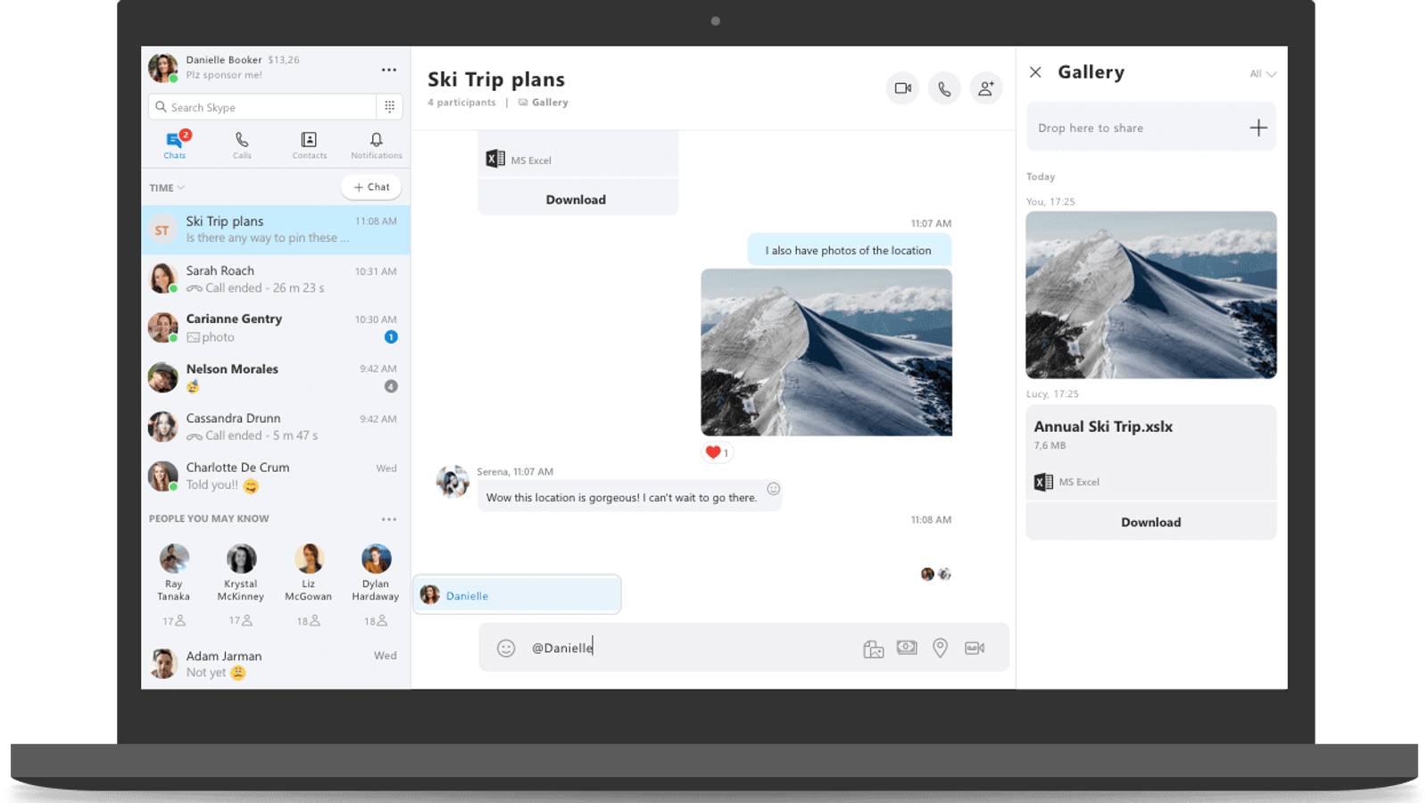Add a participant to Ski Trip plans
The image size is (1428, 803).
[985, 88]
